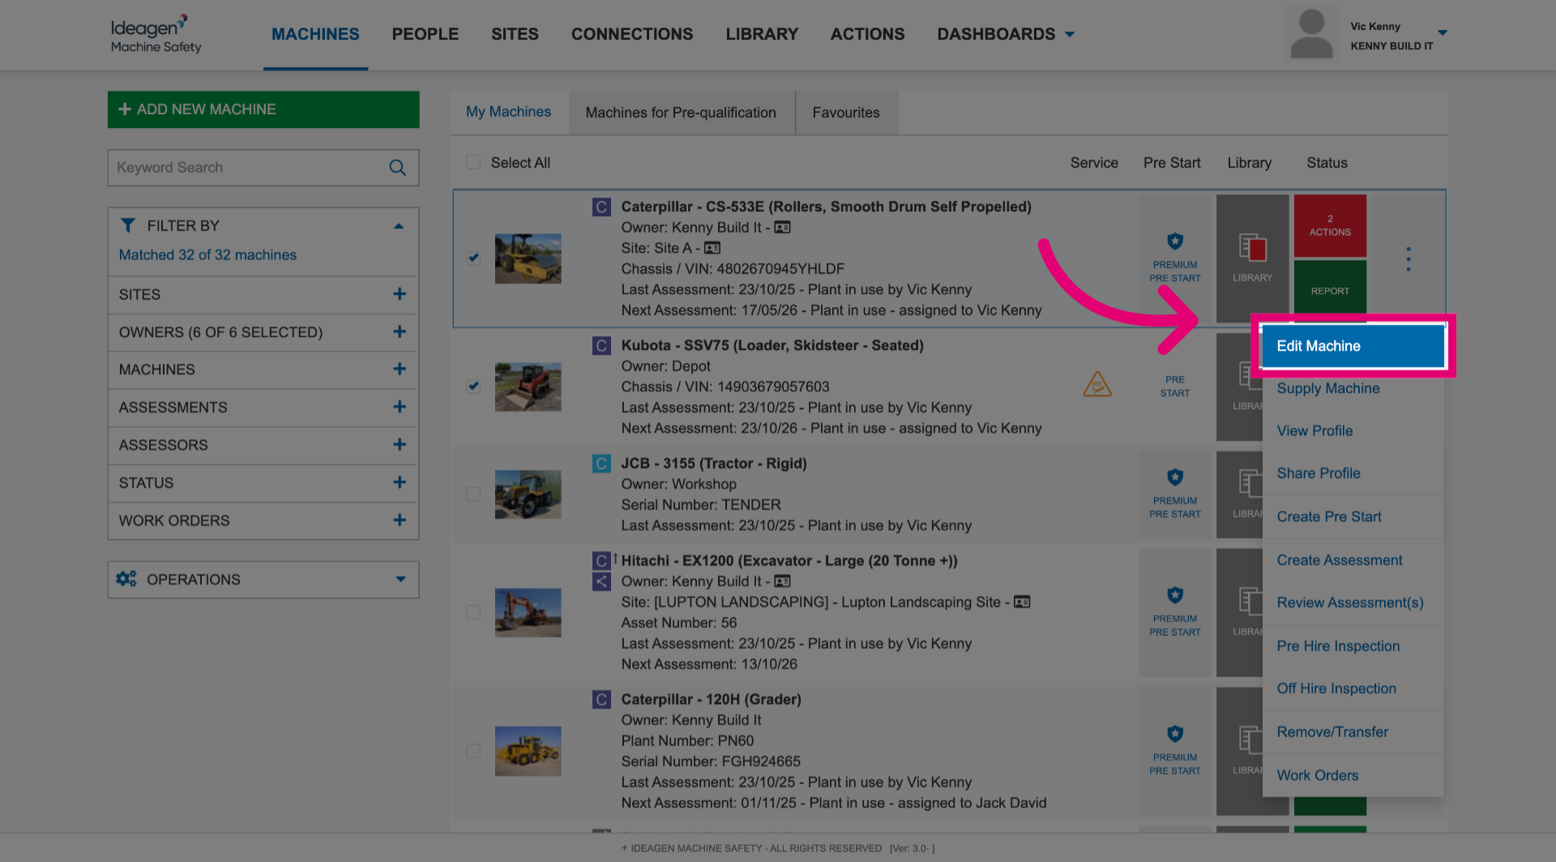
Task: Open REPORT for Caterpillar CS-533E
Action: (x=1330, y=291)
